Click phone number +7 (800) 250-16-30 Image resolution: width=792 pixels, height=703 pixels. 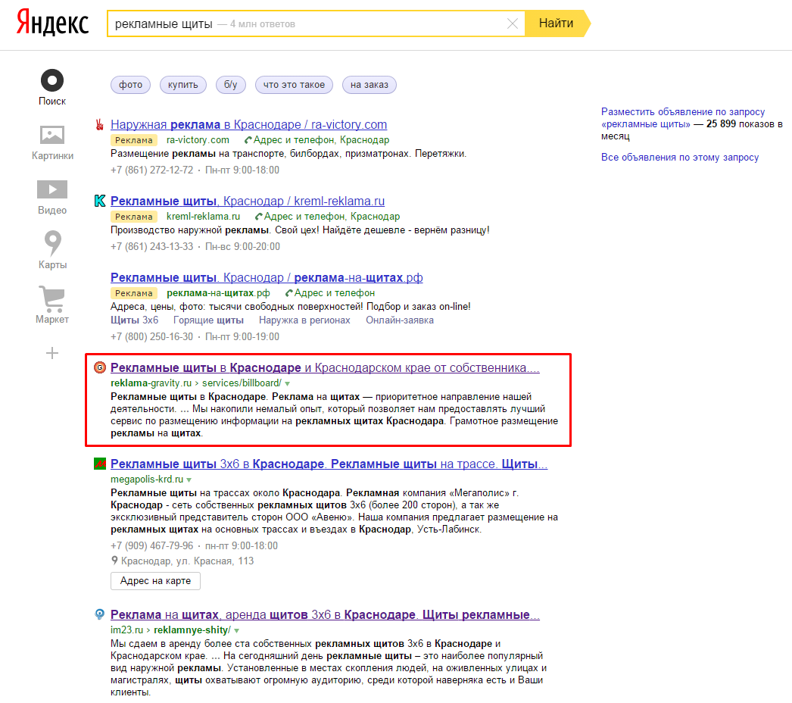152,336
